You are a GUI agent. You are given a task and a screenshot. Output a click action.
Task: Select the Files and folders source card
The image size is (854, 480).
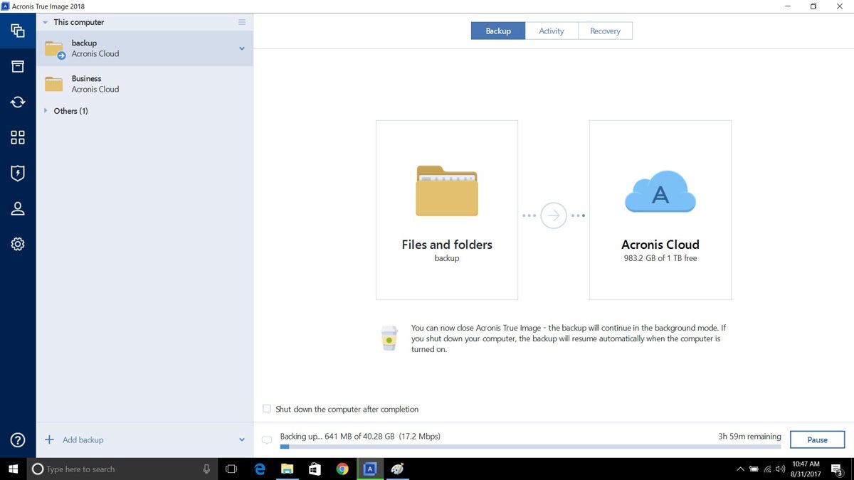click(447, 210)
